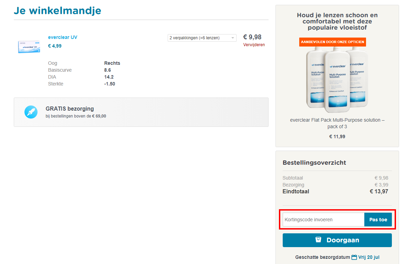Click the everclear solution bottles image
Image resolution: width=417 pixels, height=264 pixels.
coord(337,80)
